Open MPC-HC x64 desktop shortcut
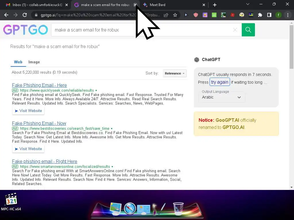The image size is (294, 220). [x=11, y=202]
